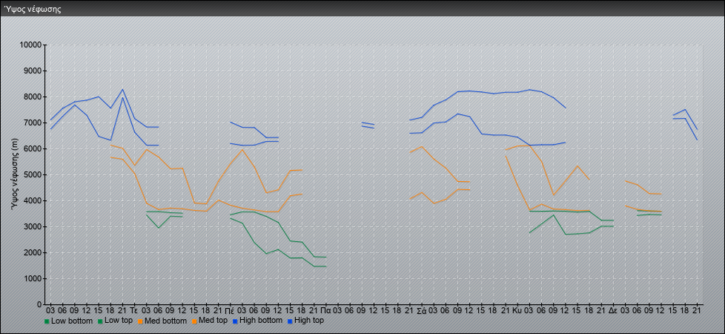
Task: Click the 8000 y-axis value
Action: click(33, 96)
